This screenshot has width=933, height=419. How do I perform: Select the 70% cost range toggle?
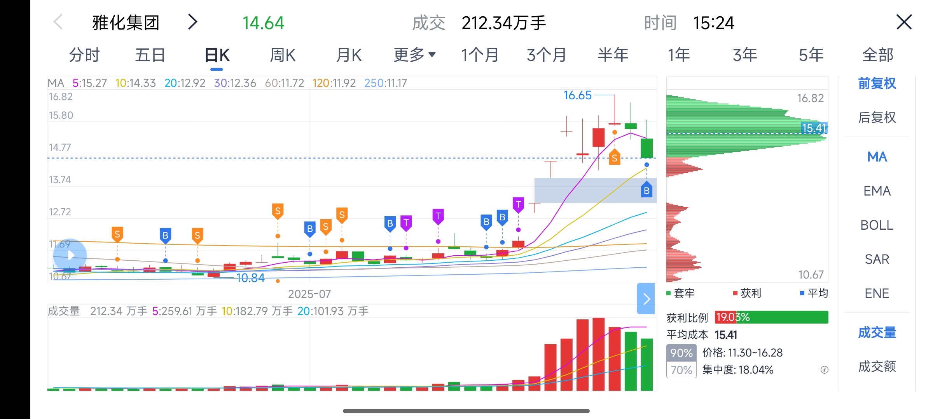[681, 370]
